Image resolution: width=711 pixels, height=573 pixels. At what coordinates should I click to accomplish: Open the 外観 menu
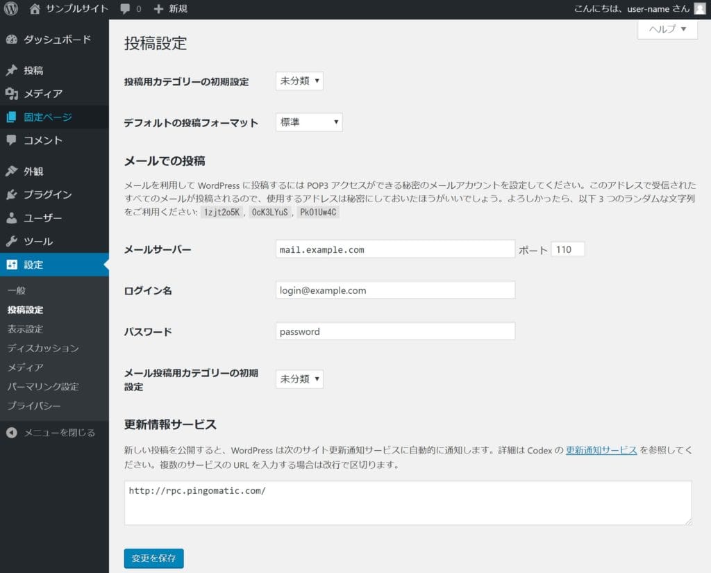54,171
